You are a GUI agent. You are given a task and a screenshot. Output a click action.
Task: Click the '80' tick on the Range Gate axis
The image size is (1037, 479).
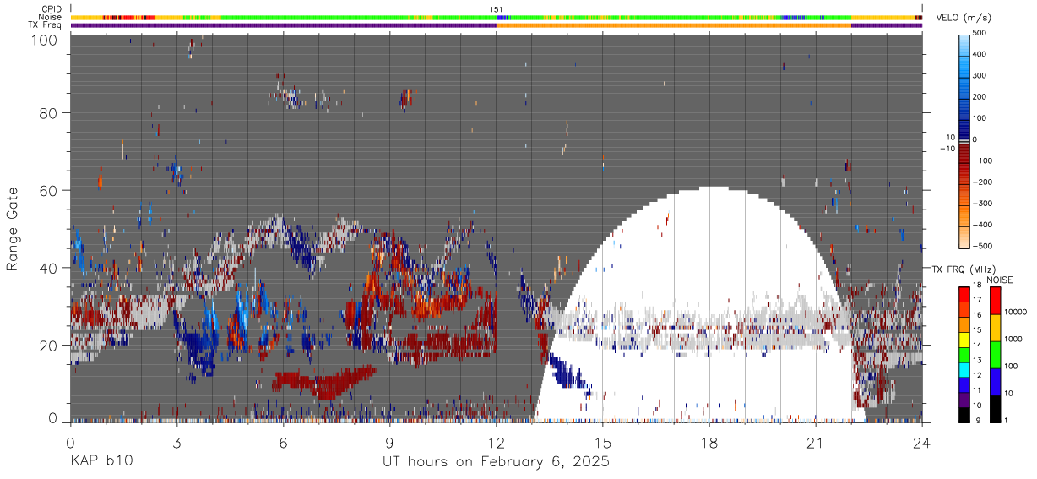(x=49, y=112)
